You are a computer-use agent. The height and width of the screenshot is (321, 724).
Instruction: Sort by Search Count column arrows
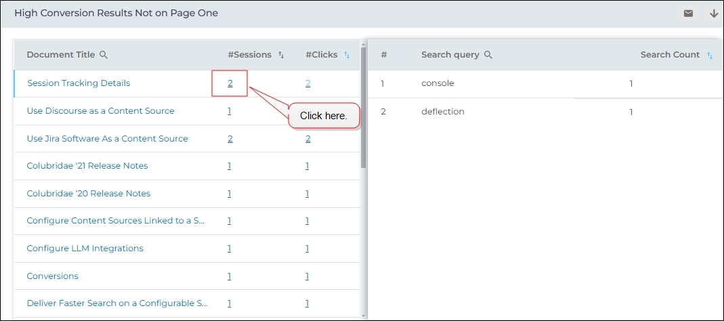(x=710, y=56)
